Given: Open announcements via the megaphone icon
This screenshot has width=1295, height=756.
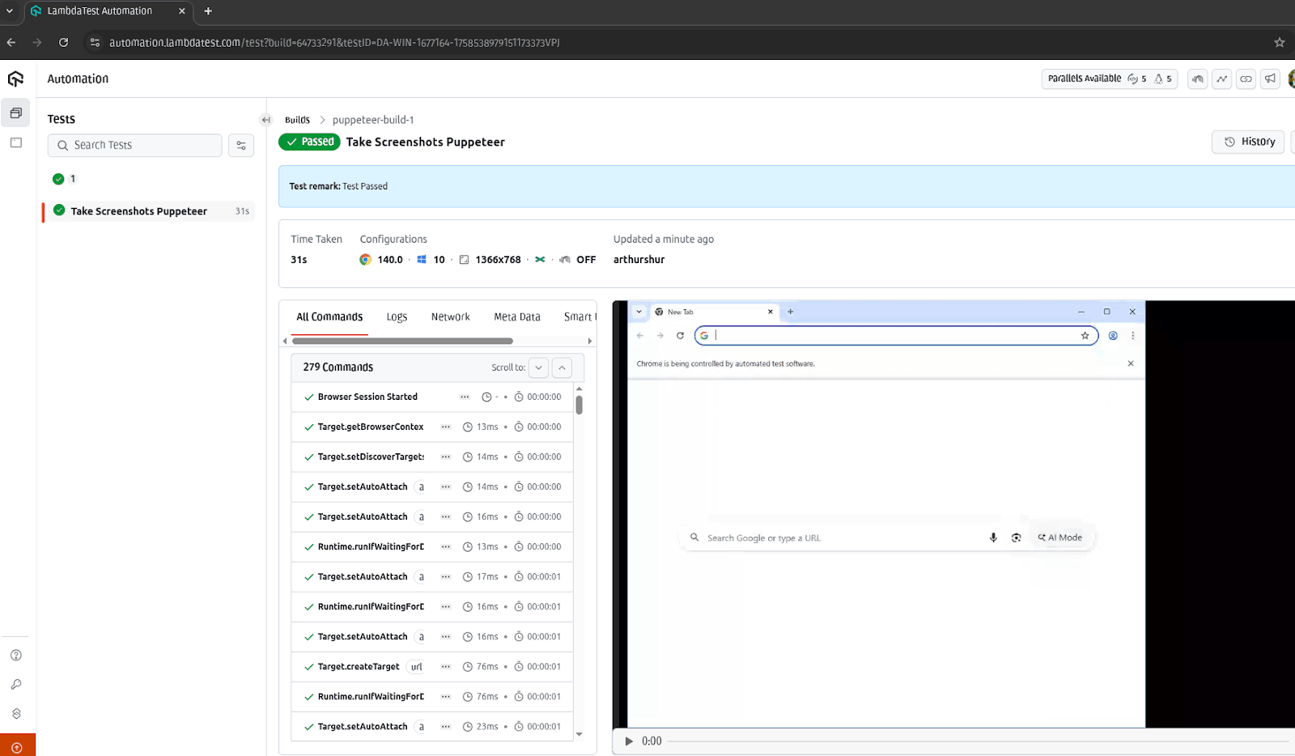Looking at the screenshot, I should point(1270,79).
